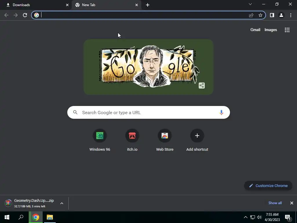The image size is (297, 223).
Task: Close the downloads bar
Action: click(x=292, y=203)
